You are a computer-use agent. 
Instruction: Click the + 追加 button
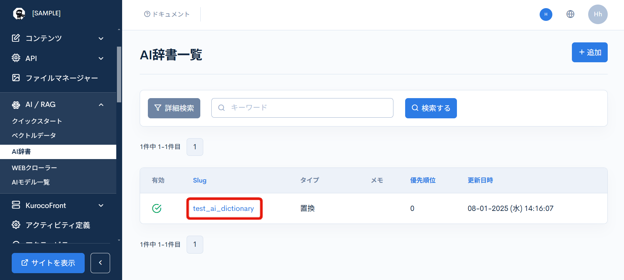pos(589,52)
